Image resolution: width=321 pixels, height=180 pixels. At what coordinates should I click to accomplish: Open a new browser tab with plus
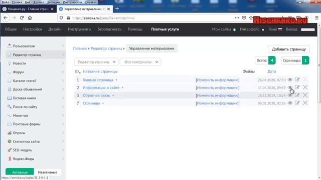click(117, 9)
